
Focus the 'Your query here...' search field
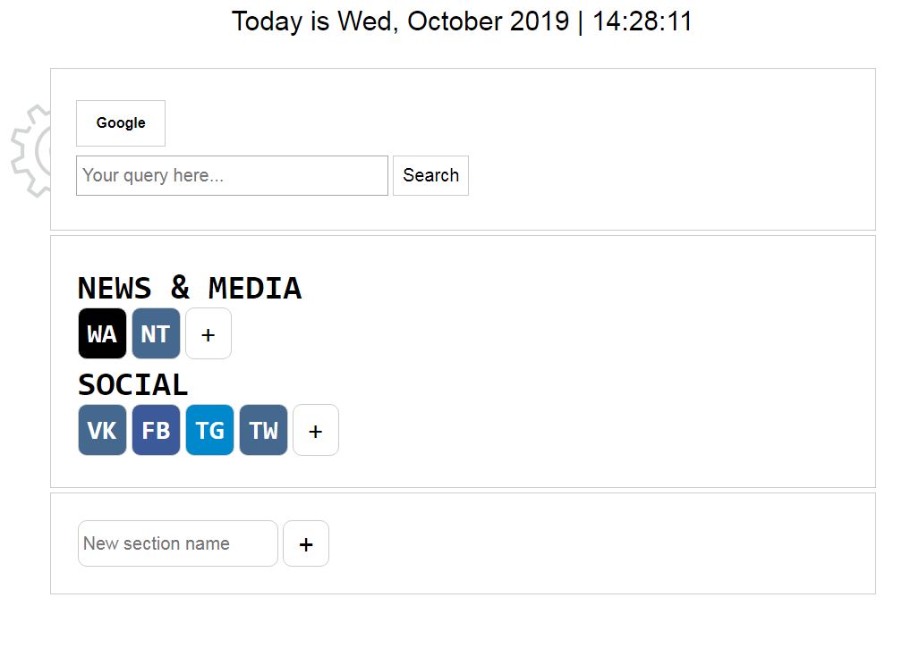232,175
